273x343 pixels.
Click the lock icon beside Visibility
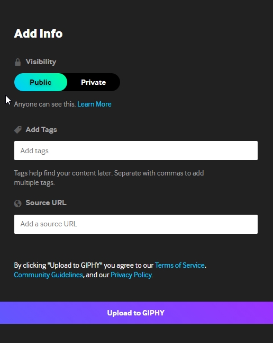pos(17,62)
